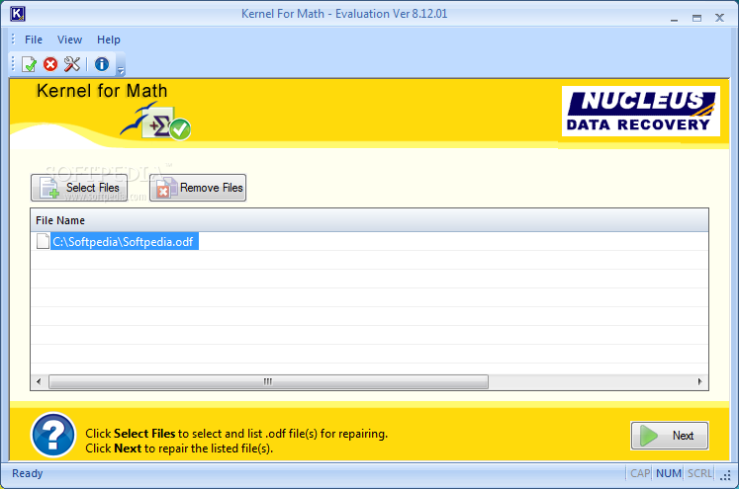
Task: Click the Kernel for Math sigma logo
Action: point(156,122)
